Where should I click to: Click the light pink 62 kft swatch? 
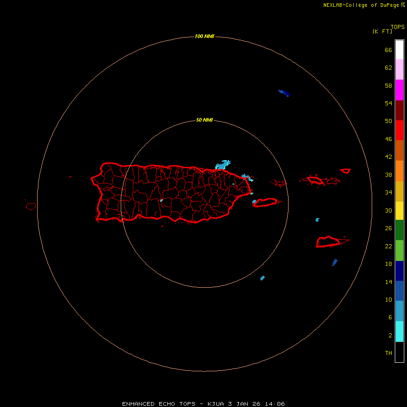(x=399, y=69)
